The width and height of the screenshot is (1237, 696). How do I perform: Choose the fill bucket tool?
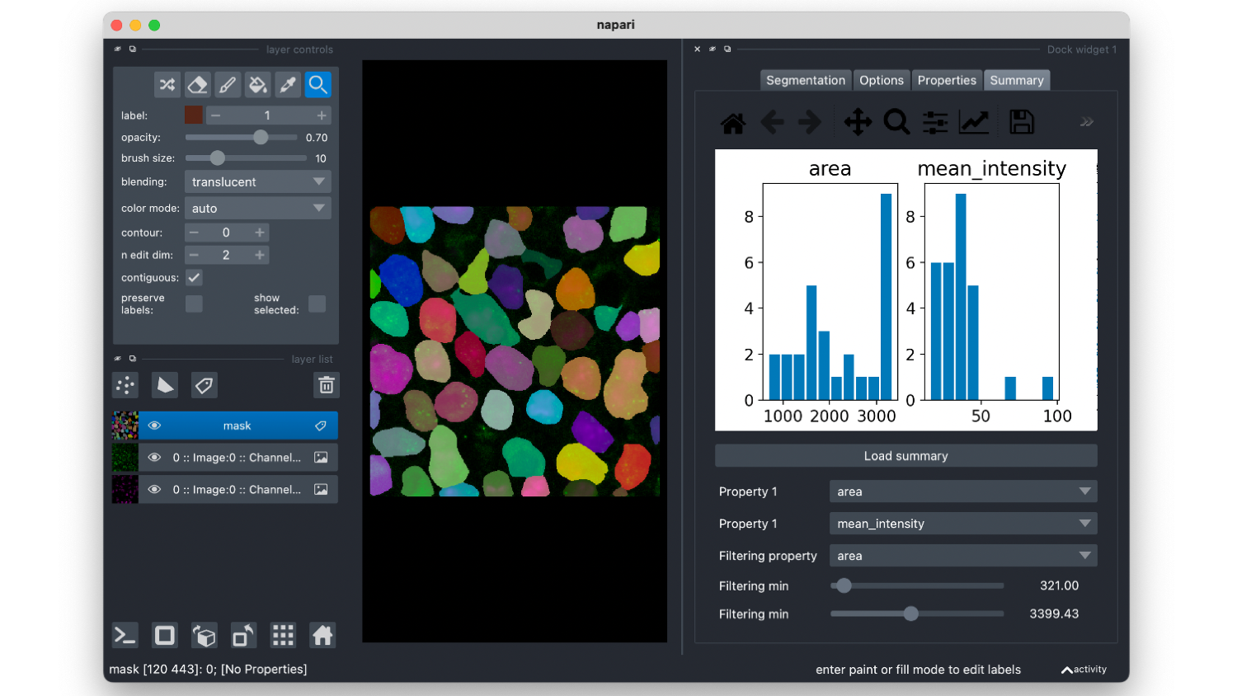(x=257, y=84)
